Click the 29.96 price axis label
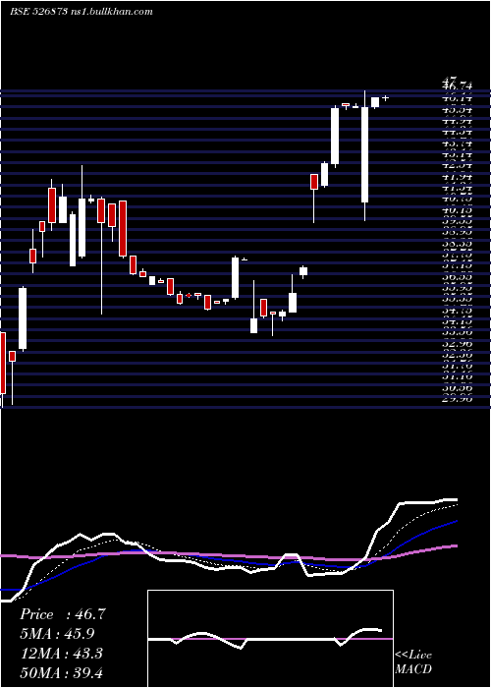 click(458, 398)
